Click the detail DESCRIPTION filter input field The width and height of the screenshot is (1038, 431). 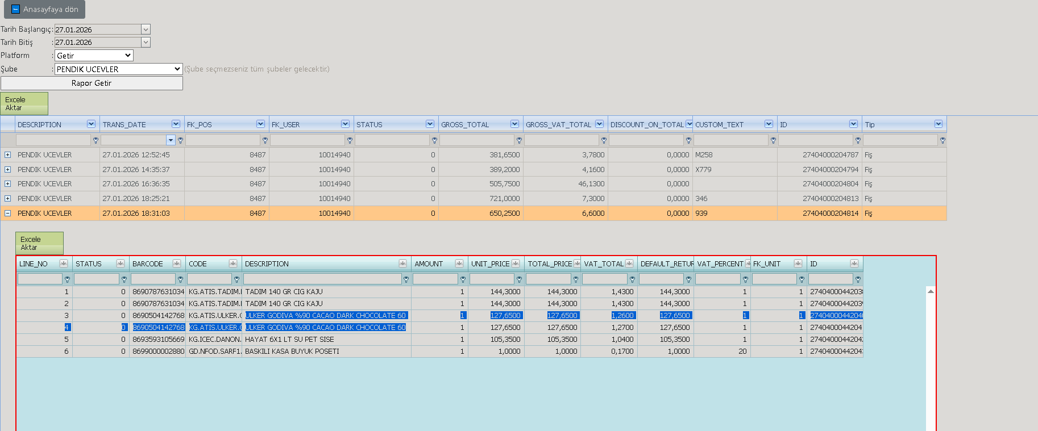322,279
